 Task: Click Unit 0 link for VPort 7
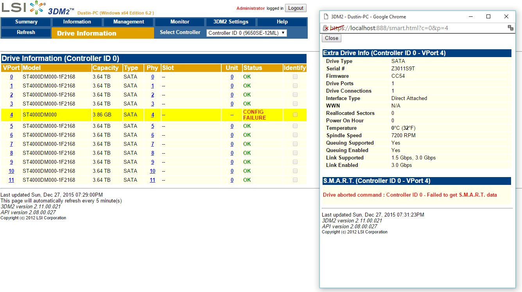pos(232,144)
